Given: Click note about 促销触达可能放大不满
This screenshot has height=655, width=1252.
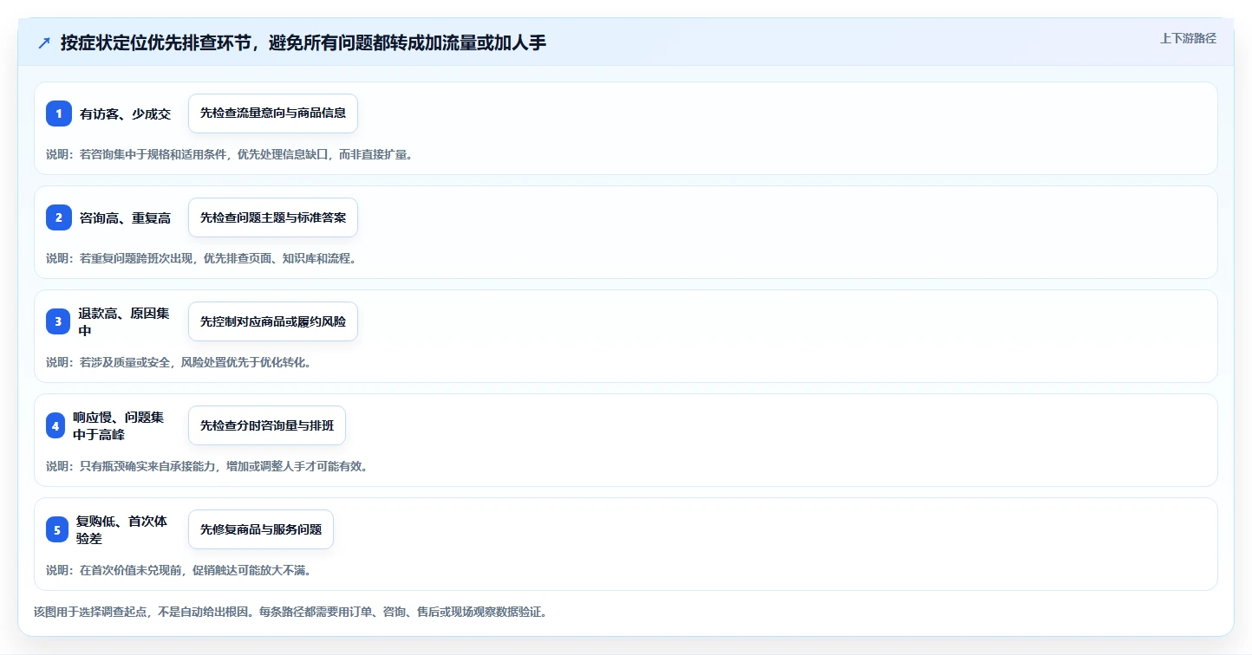Looking at the screenshot, I should pos(179,570).
